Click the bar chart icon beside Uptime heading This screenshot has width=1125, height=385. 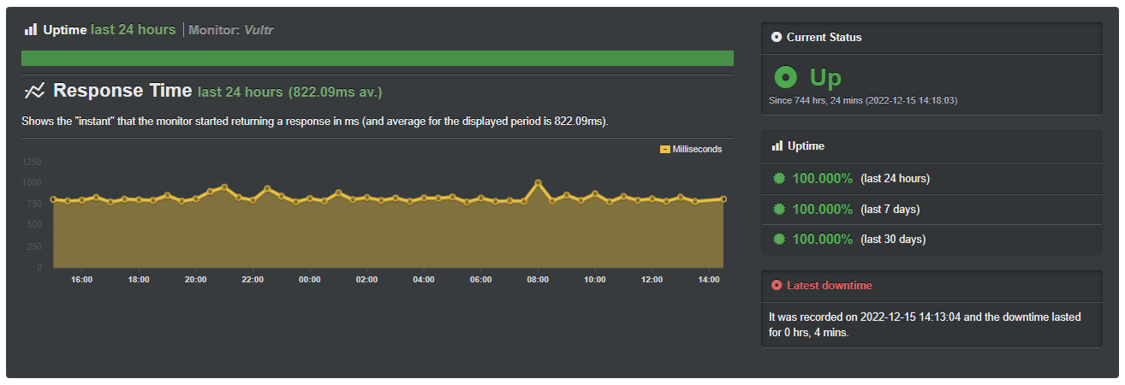[x=31, y=30]
